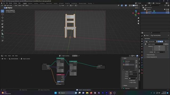Select the Measure tool in viewport toolbar
The image size is (170, 95).
[2, 34]
